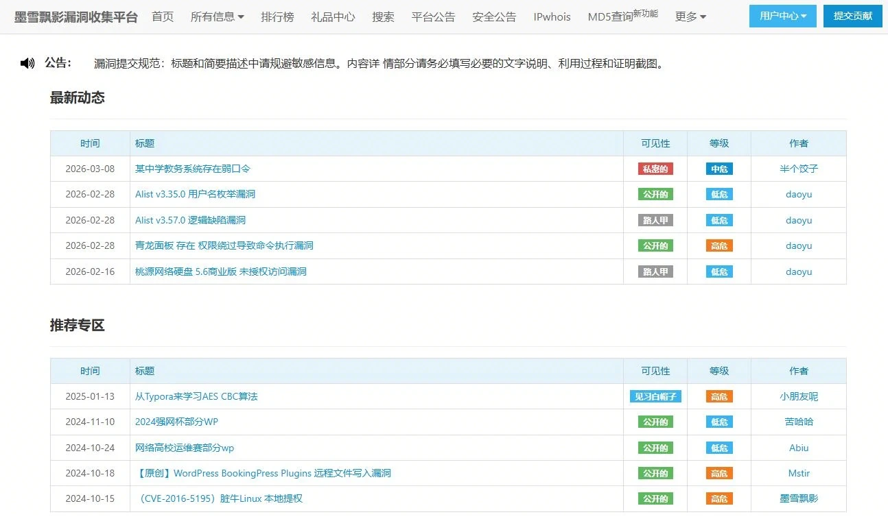Click 公开的 badge in 2024强网杯 row
The width and height of the screenshot is (888, 519).
coord(655,422)
